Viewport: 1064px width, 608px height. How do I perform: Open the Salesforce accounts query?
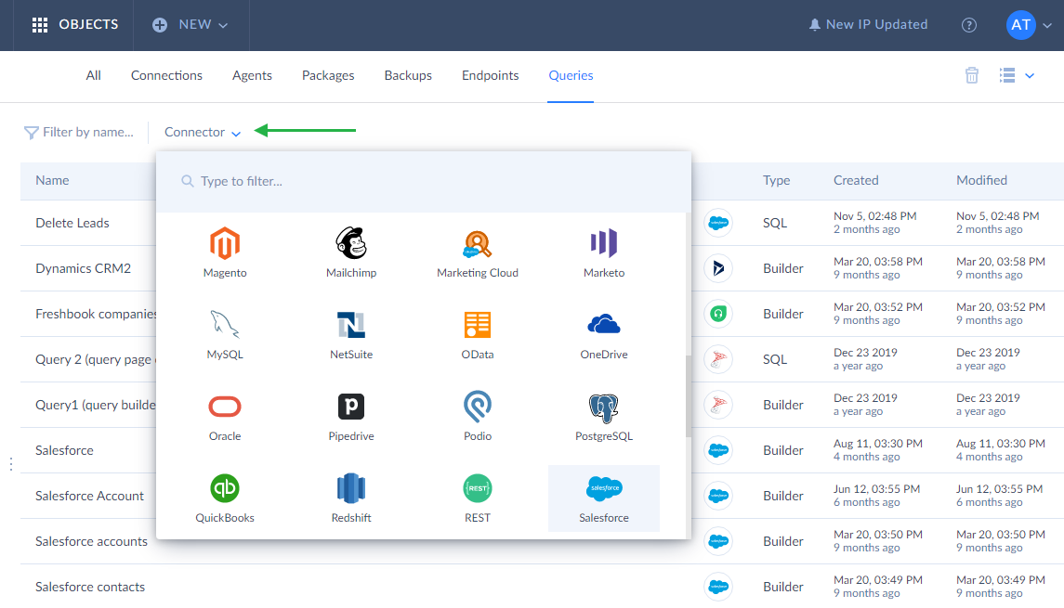(91, 541)
